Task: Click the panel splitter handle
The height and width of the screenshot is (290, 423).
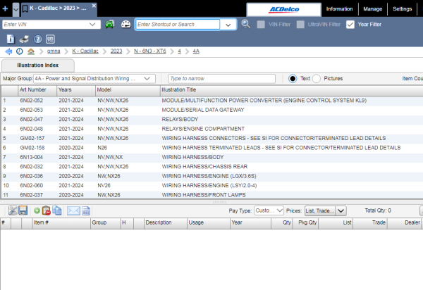Action: (219, 202)
